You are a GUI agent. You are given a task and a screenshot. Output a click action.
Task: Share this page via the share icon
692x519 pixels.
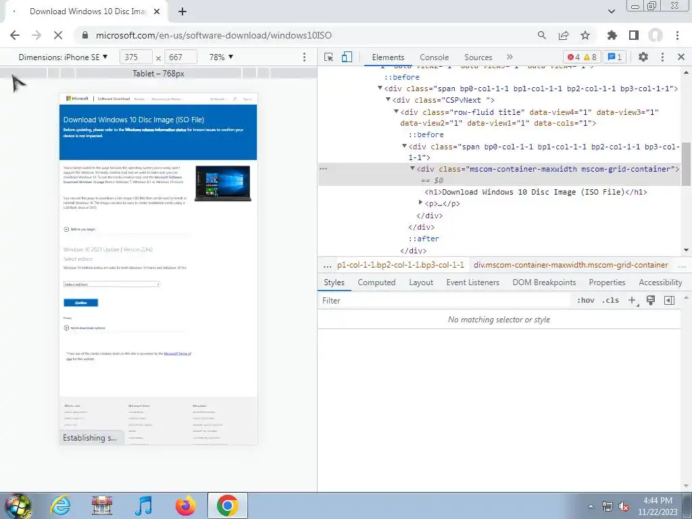564,35
